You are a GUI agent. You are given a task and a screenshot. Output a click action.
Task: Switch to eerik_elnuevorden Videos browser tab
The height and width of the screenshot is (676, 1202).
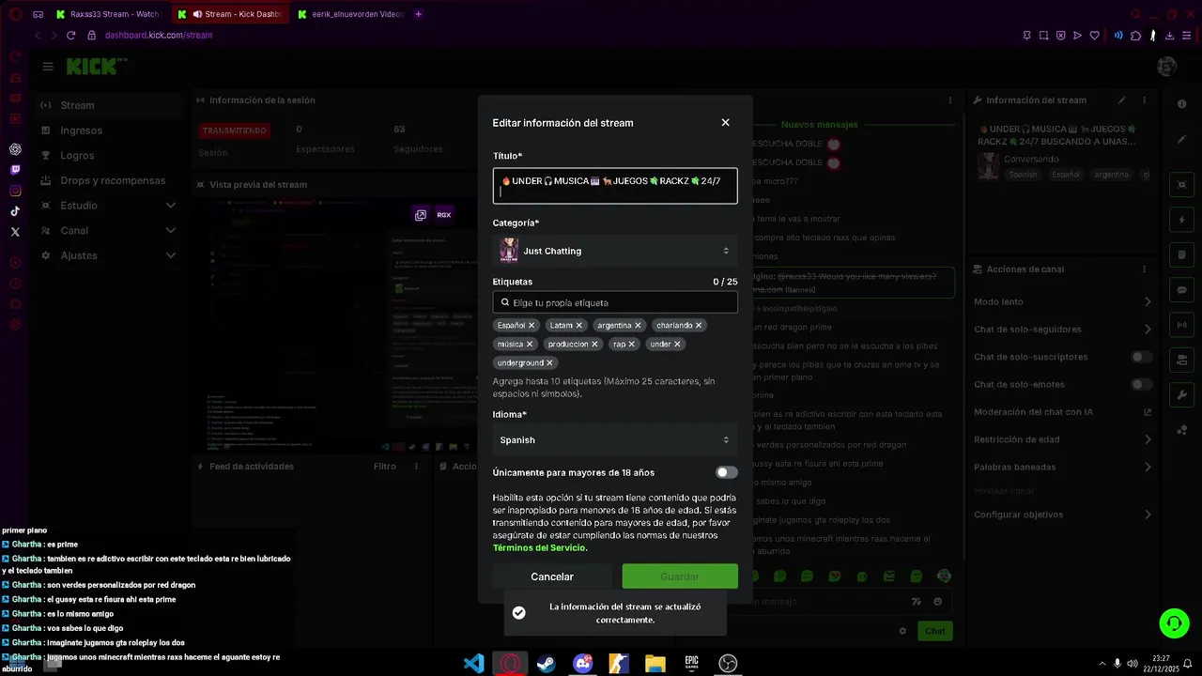[351, 14]
